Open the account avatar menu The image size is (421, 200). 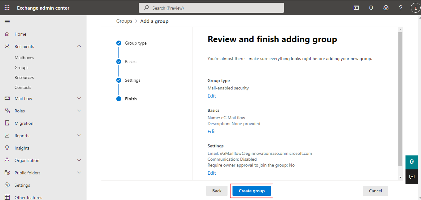click(415, 8)
